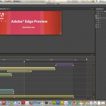Screen dimensions: 106x106
Task: Toggle eye icon on fifth element row
Action: (x=98, y=20)
